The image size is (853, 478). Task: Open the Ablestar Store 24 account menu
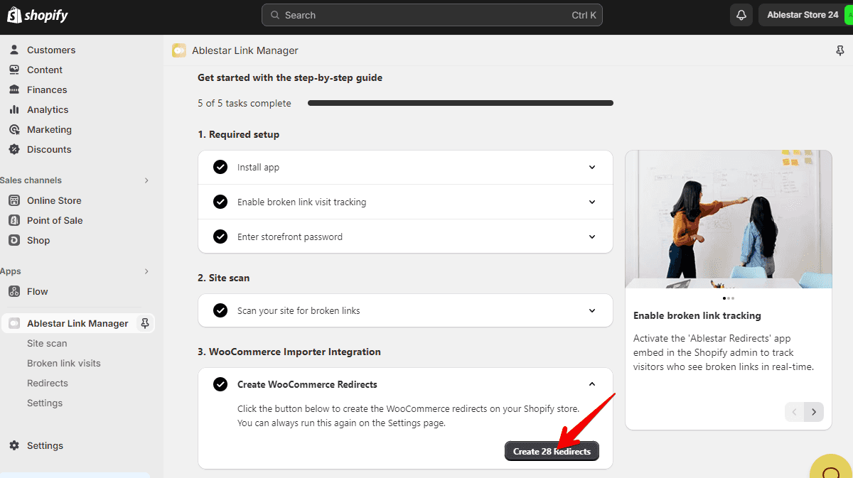(x=807, y=15)
